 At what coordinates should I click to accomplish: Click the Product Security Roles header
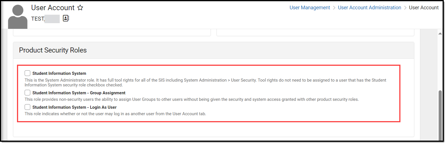[53, 50]
